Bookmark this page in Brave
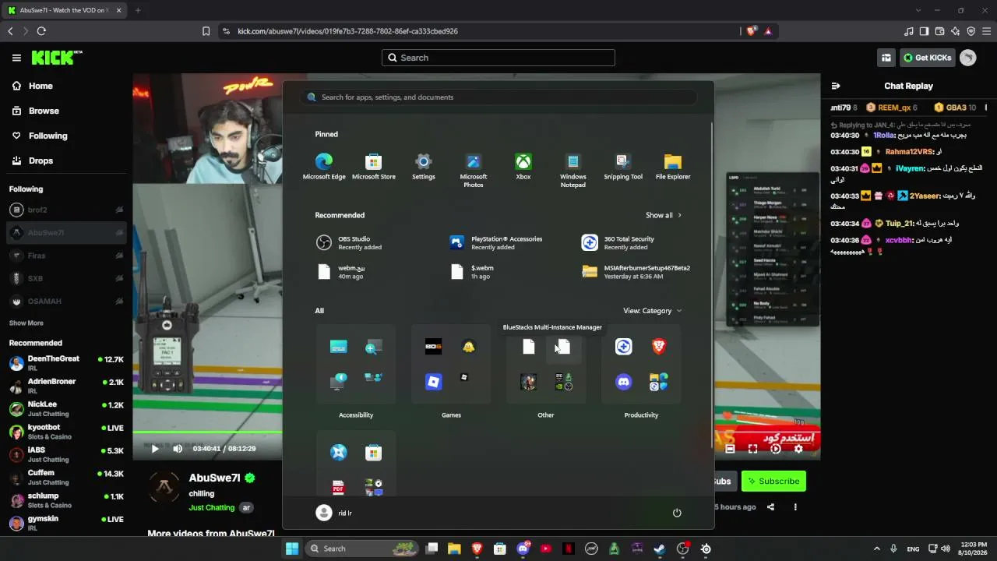Image resolution: width=997 pixels, height=561 pixels. 206,31
